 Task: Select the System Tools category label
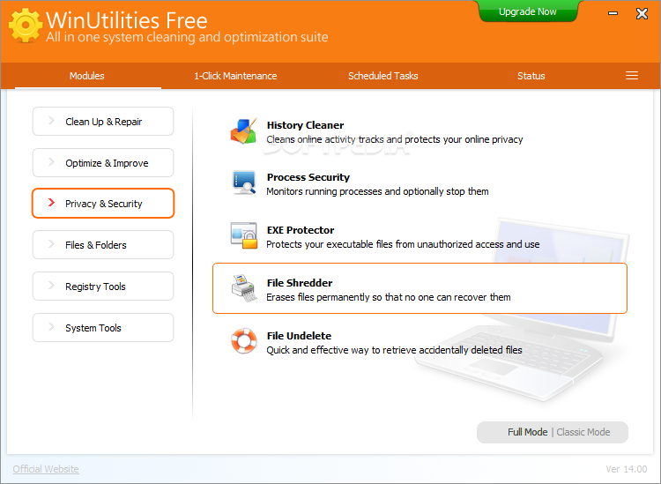(93, 328)
